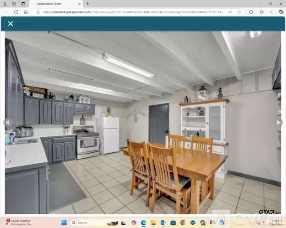Open the Sports headline widget
The height and width of the screenshot is (228, 286).
pyautogui.click(x=19, y=223)
